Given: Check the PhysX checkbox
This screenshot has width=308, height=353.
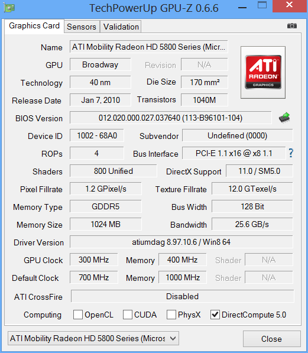Looking at the screenshot, I should (x=171, y=315).
